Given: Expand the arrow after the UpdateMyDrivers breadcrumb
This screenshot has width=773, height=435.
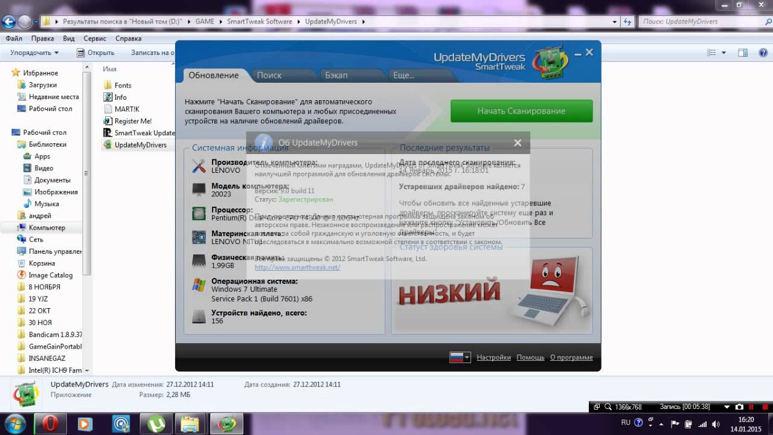Looking at the screenshot, I should (364, 21).
